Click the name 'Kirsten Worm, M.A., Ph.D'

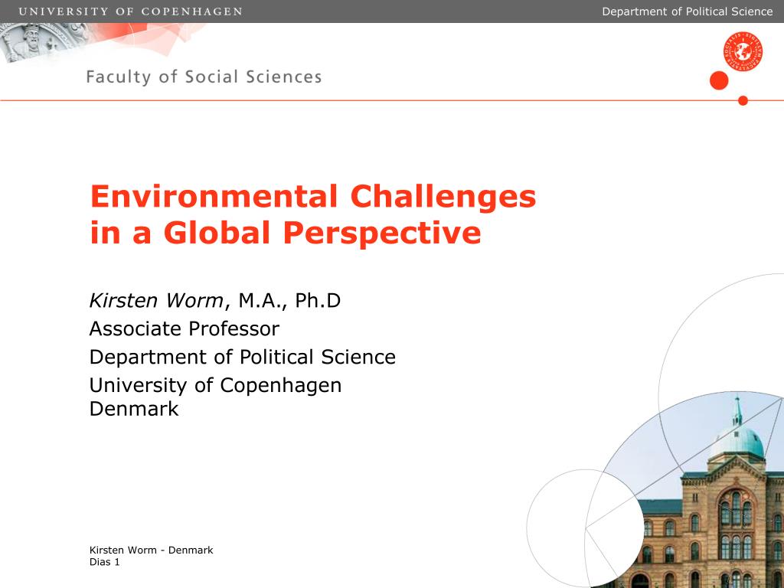tap(215, 300)
